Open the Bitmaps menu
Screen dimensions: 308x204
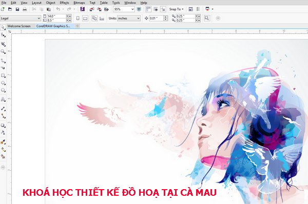pos(79,3)
